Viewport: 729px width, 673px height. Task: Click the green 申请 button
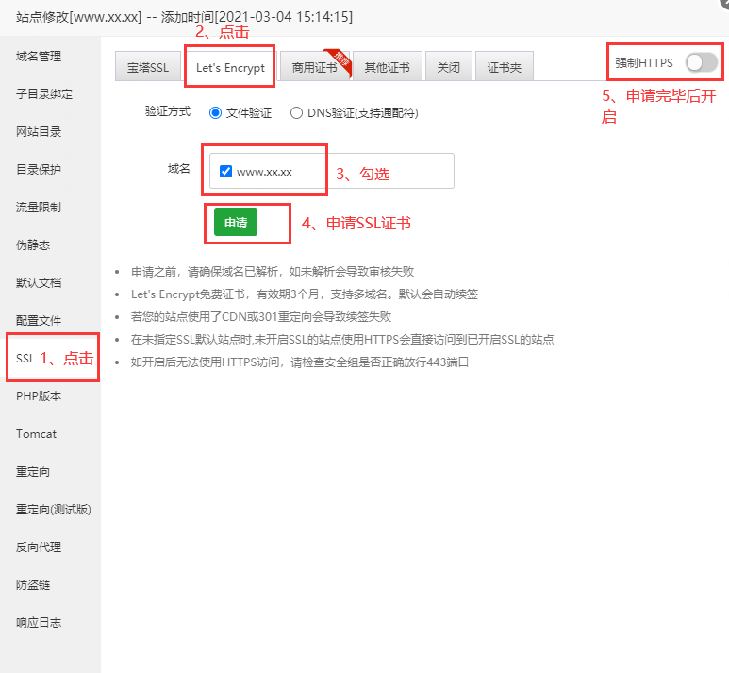tap(235, 223)
